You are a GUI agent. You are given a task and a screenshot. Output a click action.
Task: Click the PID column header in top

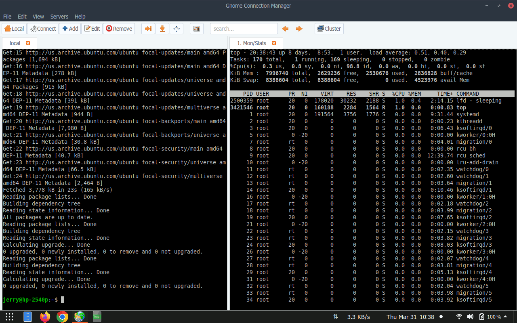pyautogui.click(x=248, y=94)
